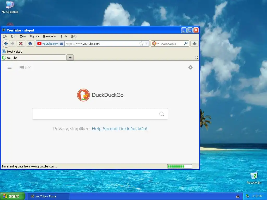This screenshot has width=267, height=200.
Task: Click the Privacy, simplified. text
Action: [x=72, y=129]
